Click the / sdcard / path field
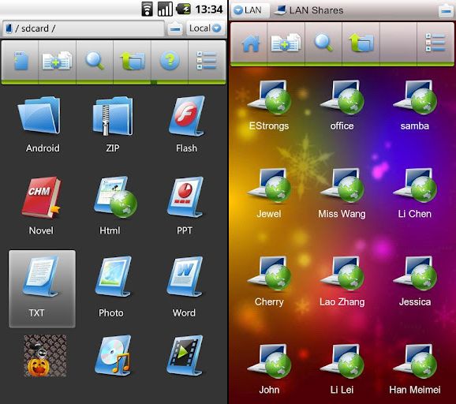This screenshot has height=404, width=456. click(x=83, y=28)
